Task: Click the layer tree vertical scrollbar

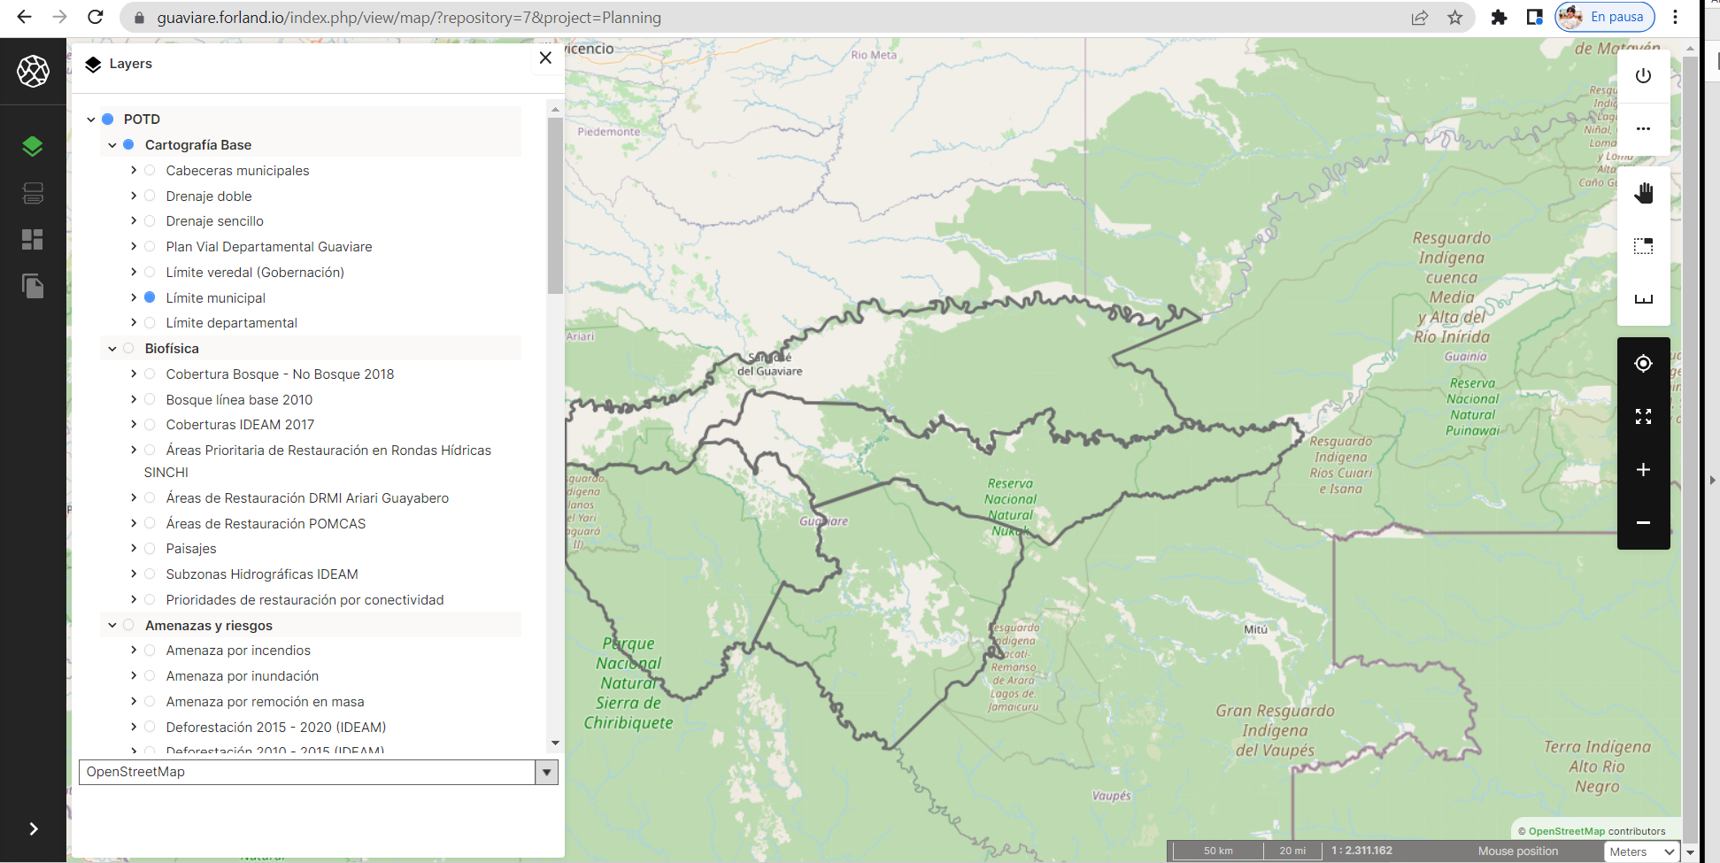Action: [x=555, y=205]
